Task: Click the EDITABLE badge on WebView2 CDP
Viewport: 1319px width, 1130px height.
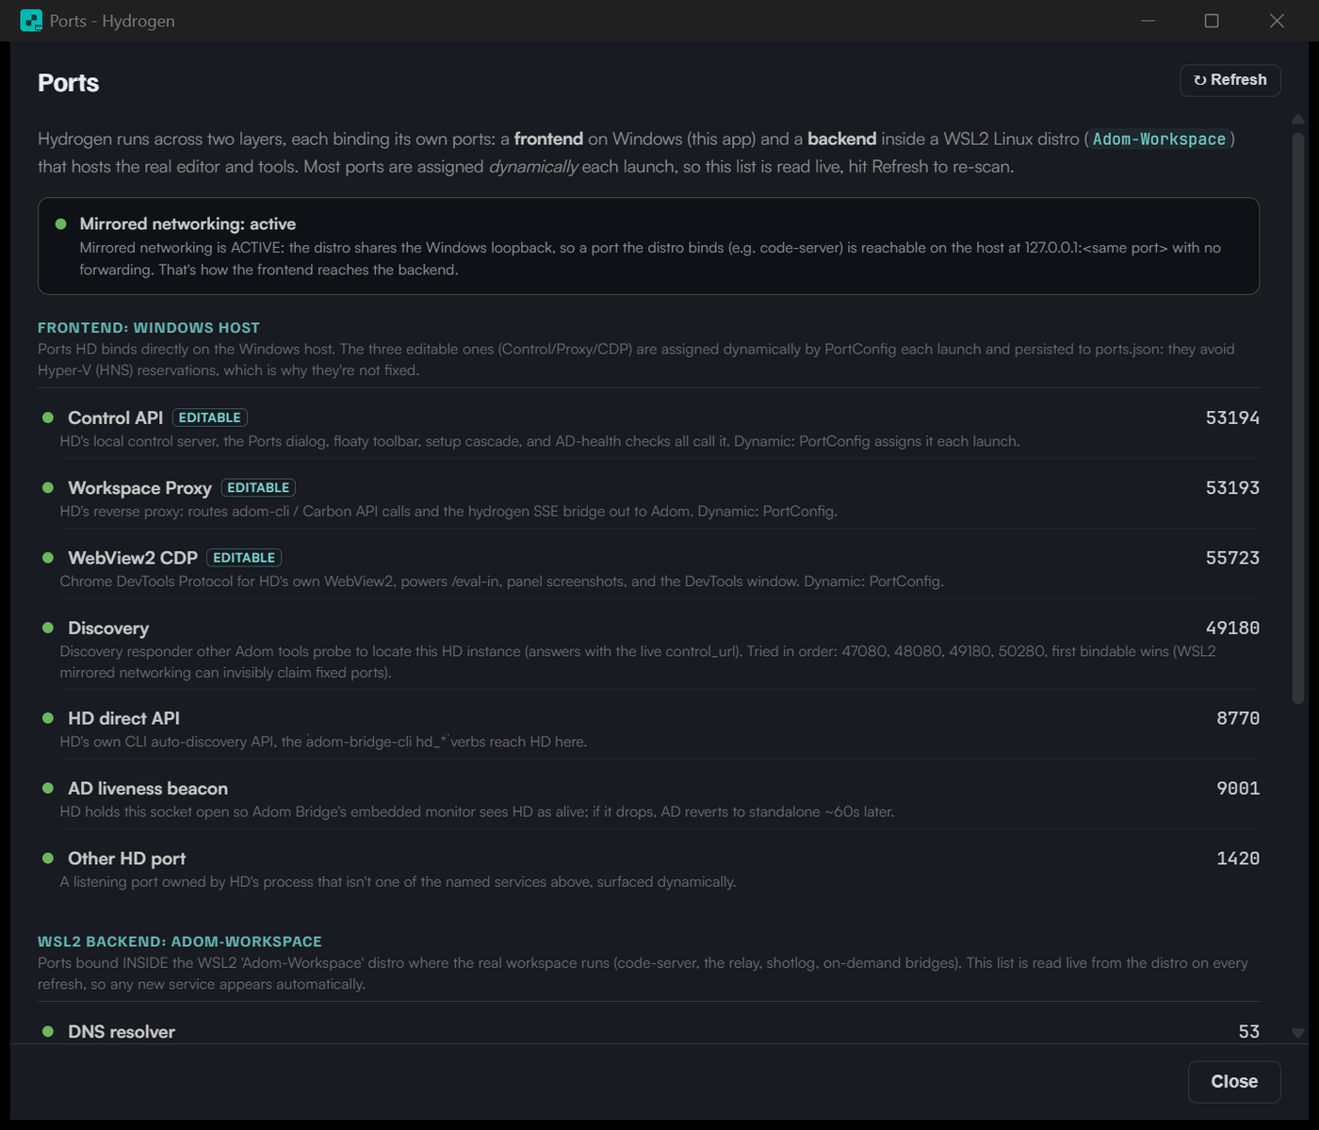Action: (244, 558)
